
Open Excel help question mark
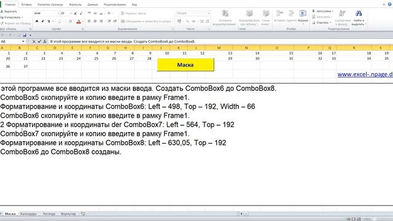[x=389, y=4]
